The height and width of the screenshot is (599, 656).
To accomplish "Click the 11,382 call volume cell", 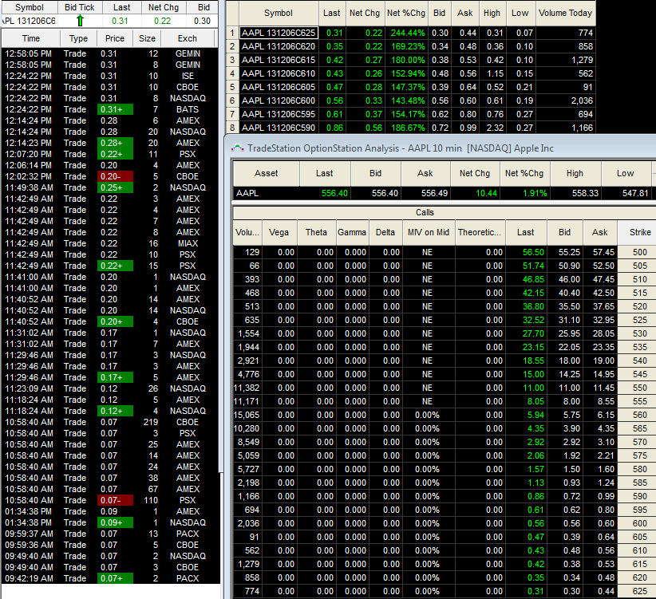I will (x=247, y=388).
